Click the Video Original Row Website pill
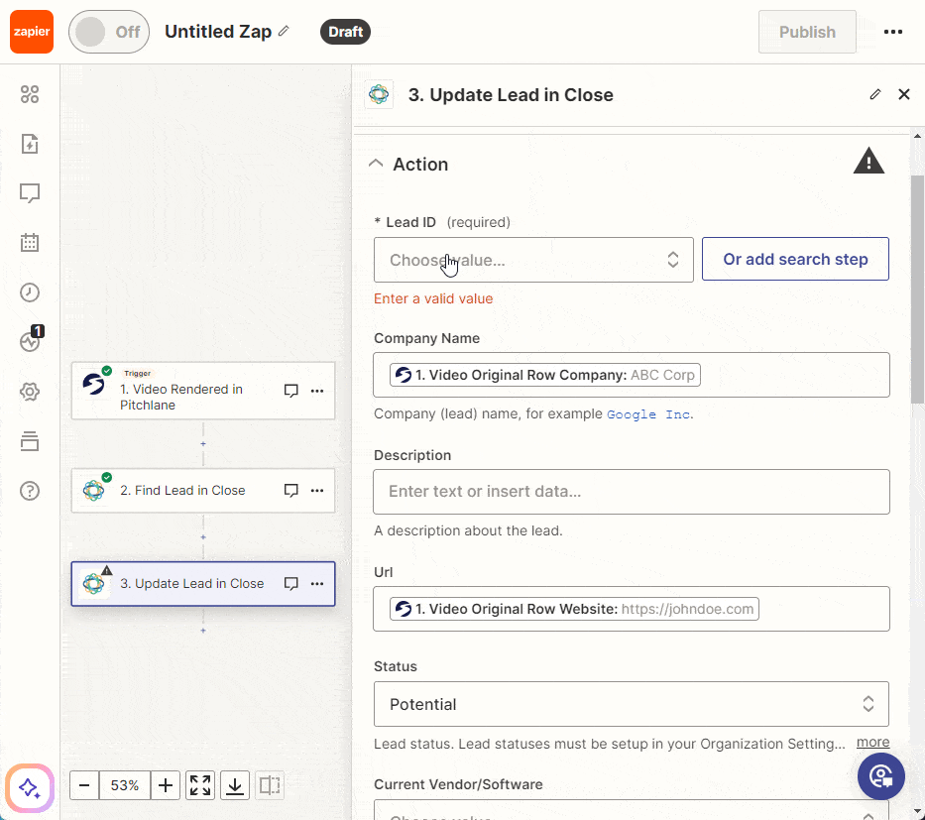The width and height of the screenshot is (925, 820). [x=574, y=609]
